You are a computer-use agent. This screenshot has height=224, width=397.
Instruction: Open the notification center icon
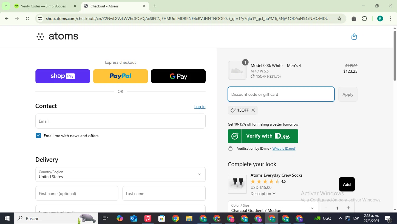click(x=388, y=218)
